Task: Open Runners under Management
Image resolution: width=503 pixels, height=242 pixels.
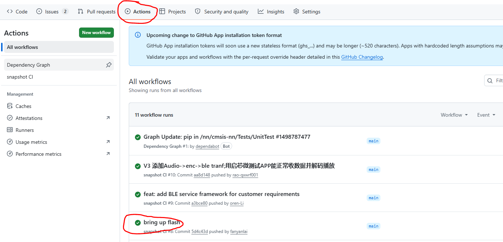Action: (x=59, y=130)
